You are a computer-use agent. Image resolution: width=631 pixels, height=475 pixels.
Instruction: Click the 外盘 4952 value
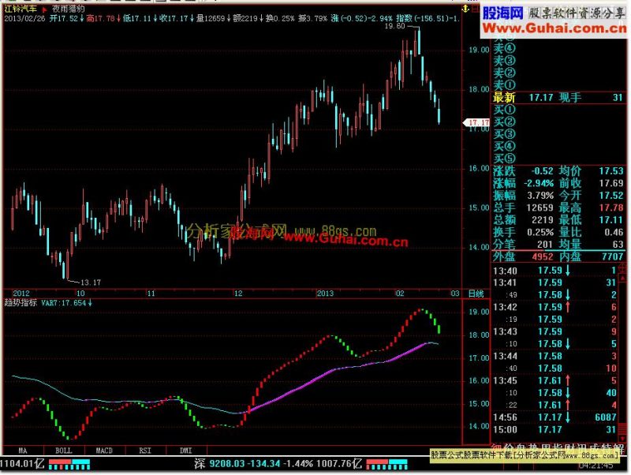(543, 256)
